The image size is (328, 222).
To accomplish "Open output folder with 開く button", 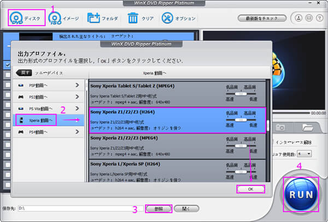I will pos(186,208).
